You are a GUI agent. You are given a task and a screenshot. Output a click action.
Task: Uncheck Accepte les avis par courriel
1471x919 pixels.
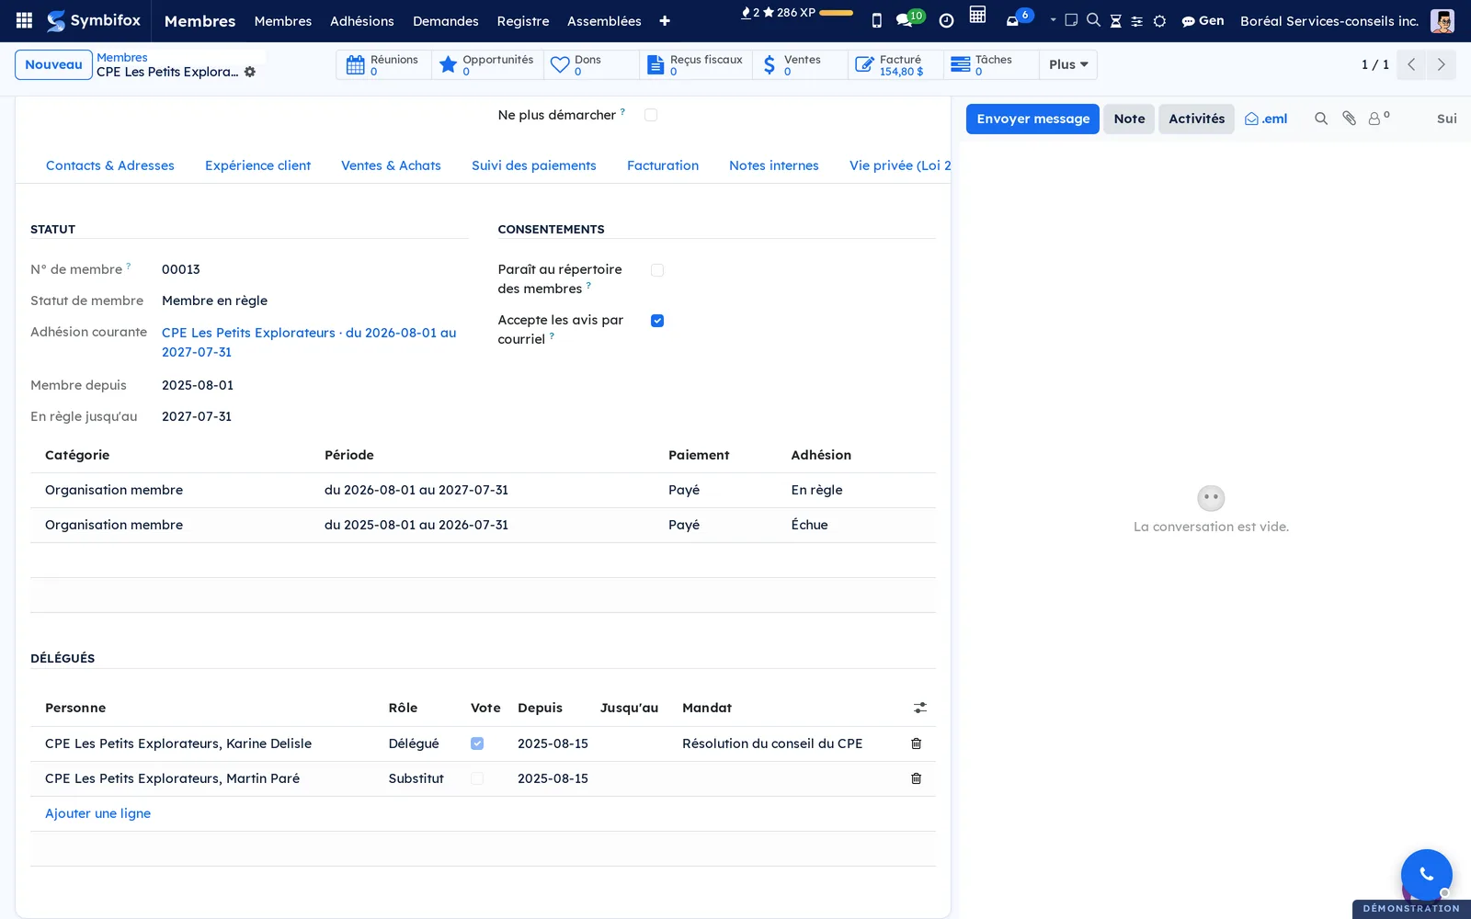pyautogui.click(x=657, y=321)
